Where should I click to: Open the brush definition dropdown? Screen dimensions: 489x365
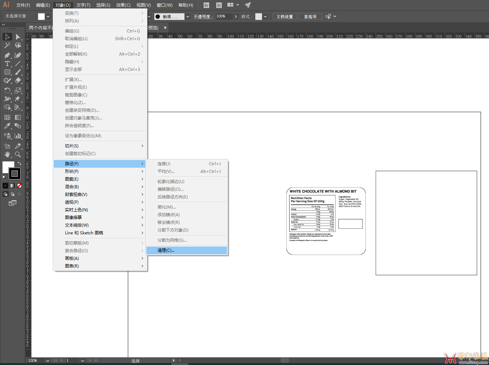188,16
